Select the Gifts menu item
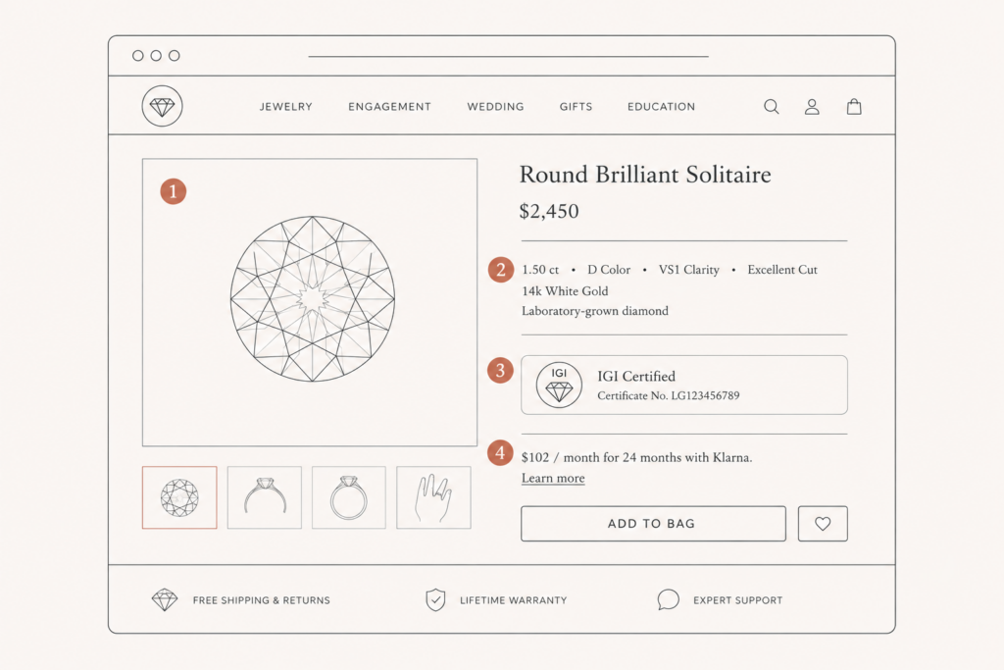 tap(576, 106)
